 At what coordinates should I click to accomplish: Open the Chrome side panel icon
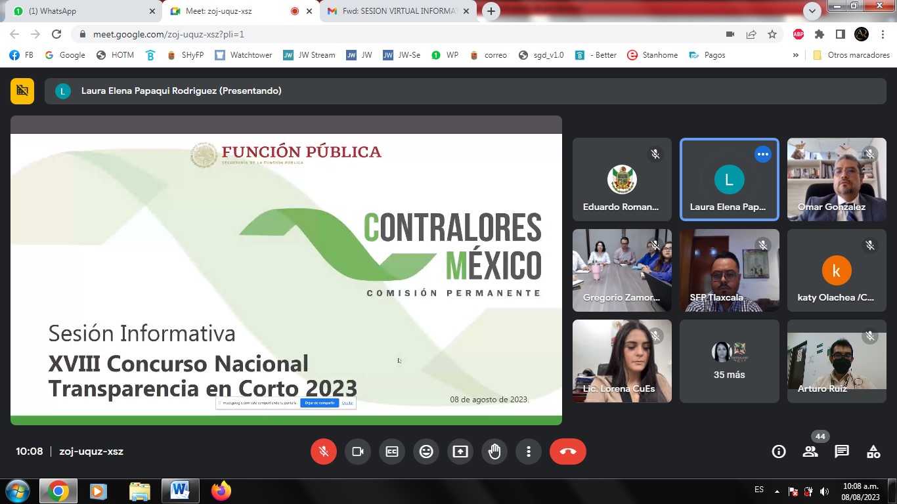click(840, 34)
